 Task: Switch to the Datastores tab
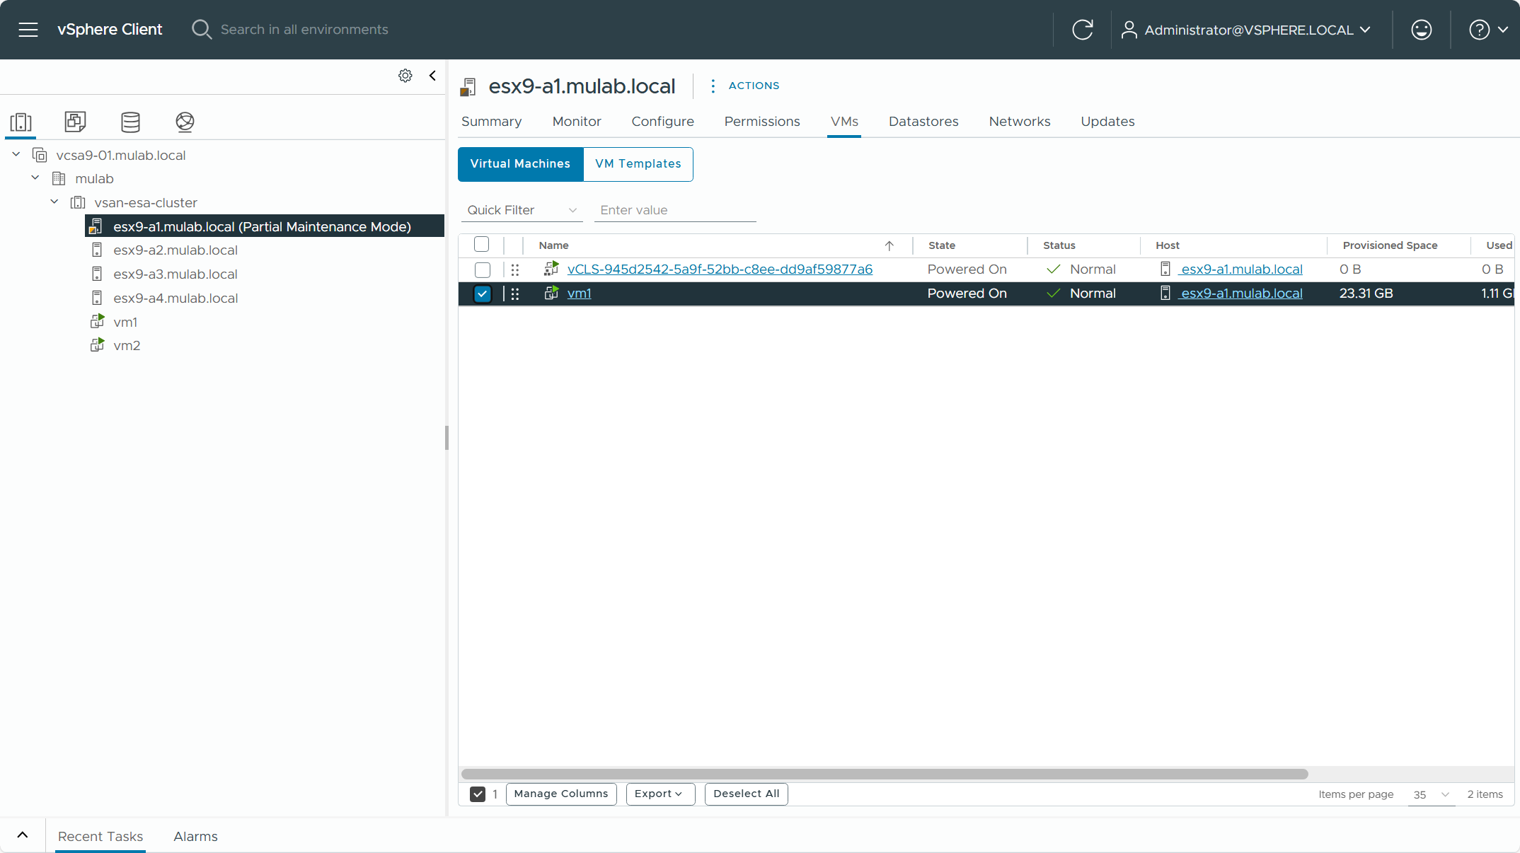(923, 122)
